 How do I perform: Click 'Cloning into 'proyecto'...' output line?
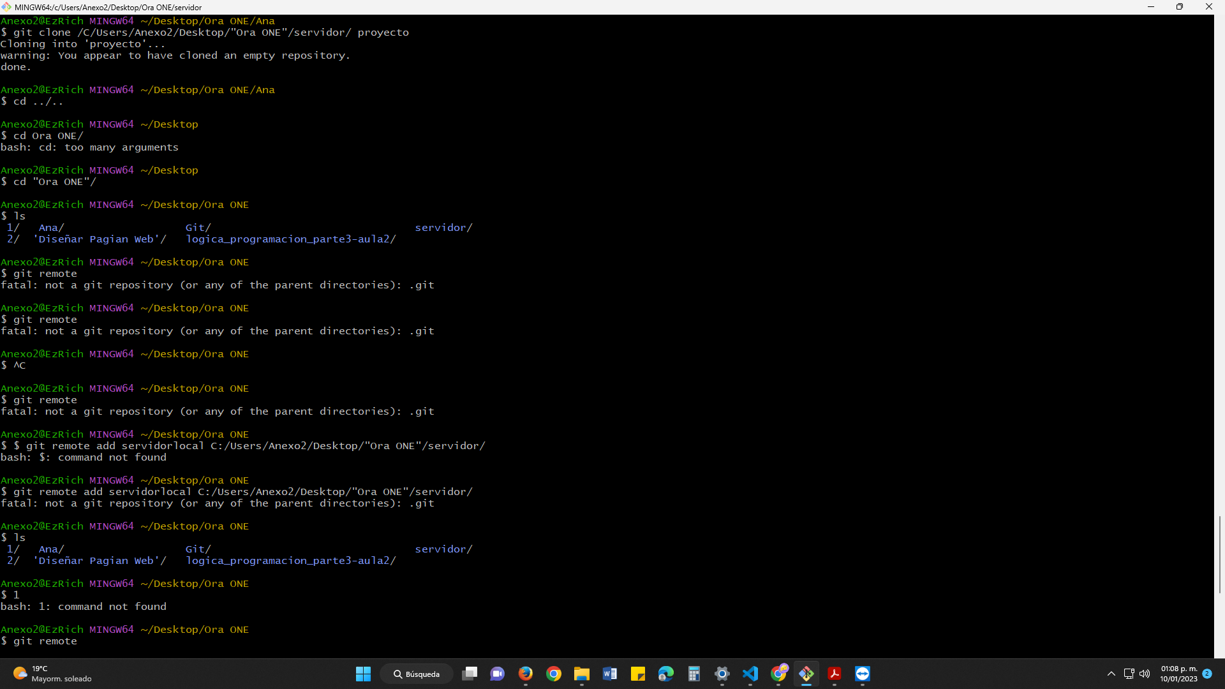point(83,44)
